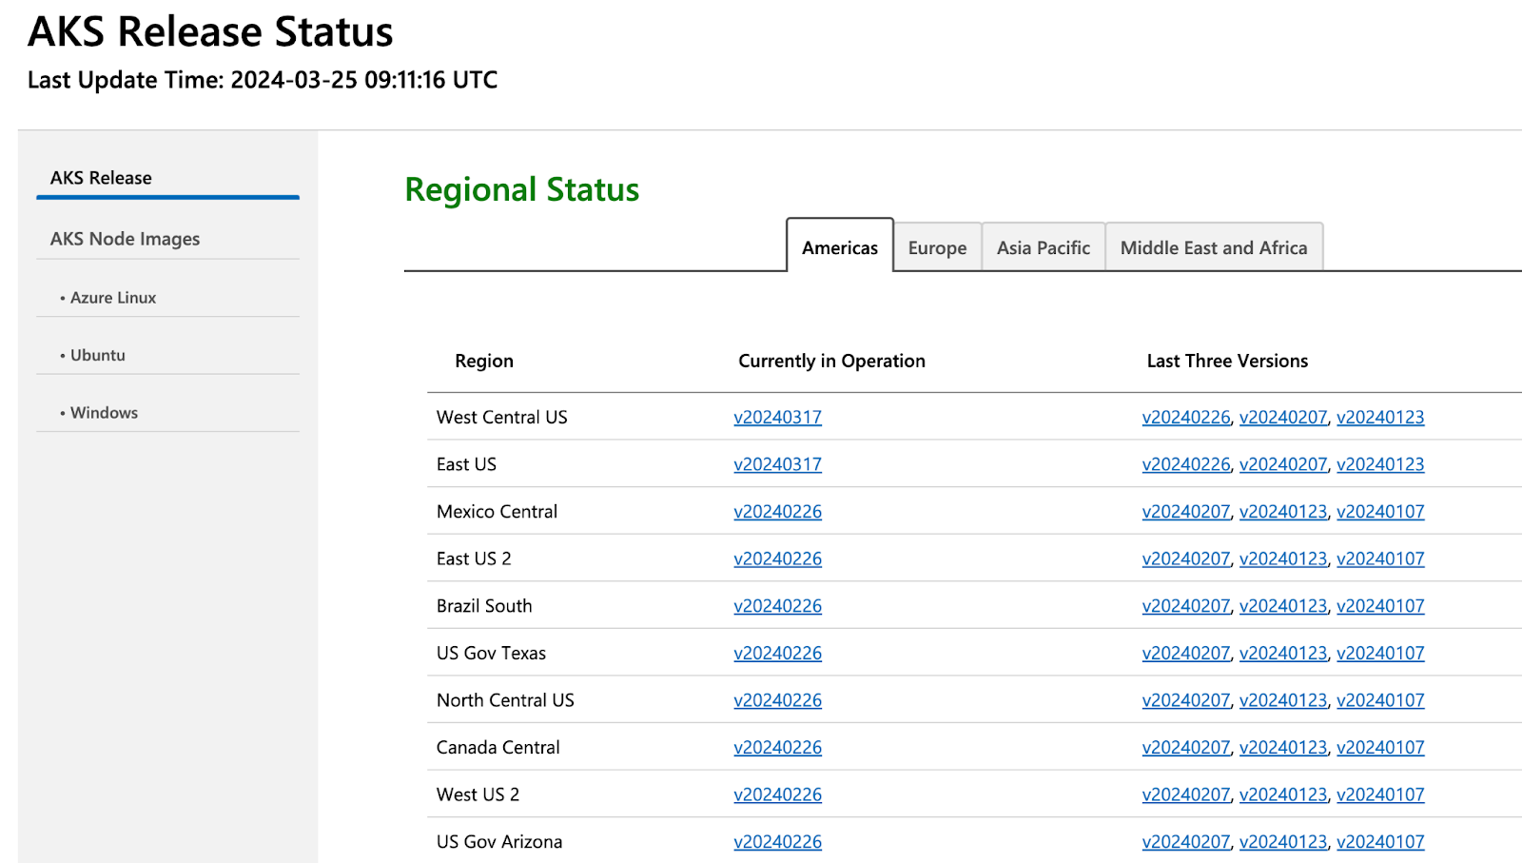
Task: Open v20240107 in Mexico Central last versions
Action: (x=1380, y=512)
